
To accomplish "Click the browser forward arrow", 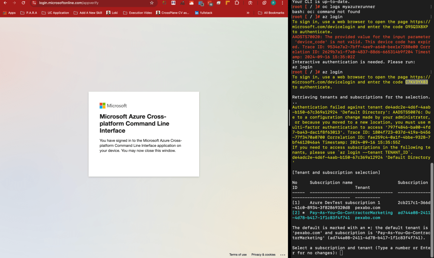I will 14,3.
